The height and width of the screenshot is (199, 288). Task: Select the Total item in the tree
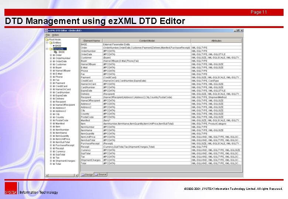[58, 164]
